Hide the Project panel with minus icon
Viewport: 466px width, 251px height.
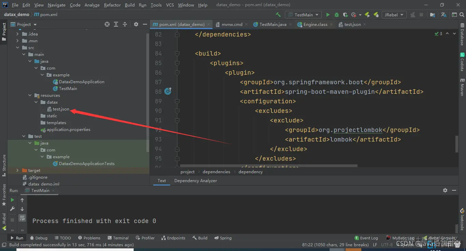(x=145, y=24)
